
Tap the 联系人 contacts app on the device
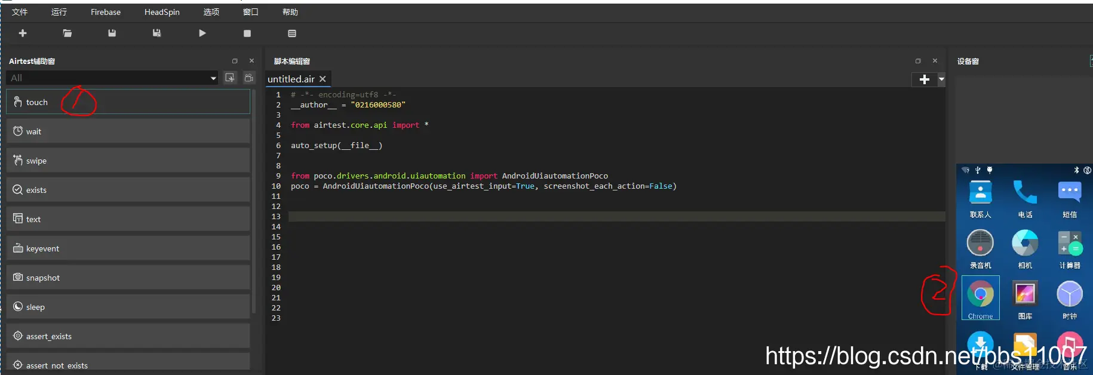point(980,199)
